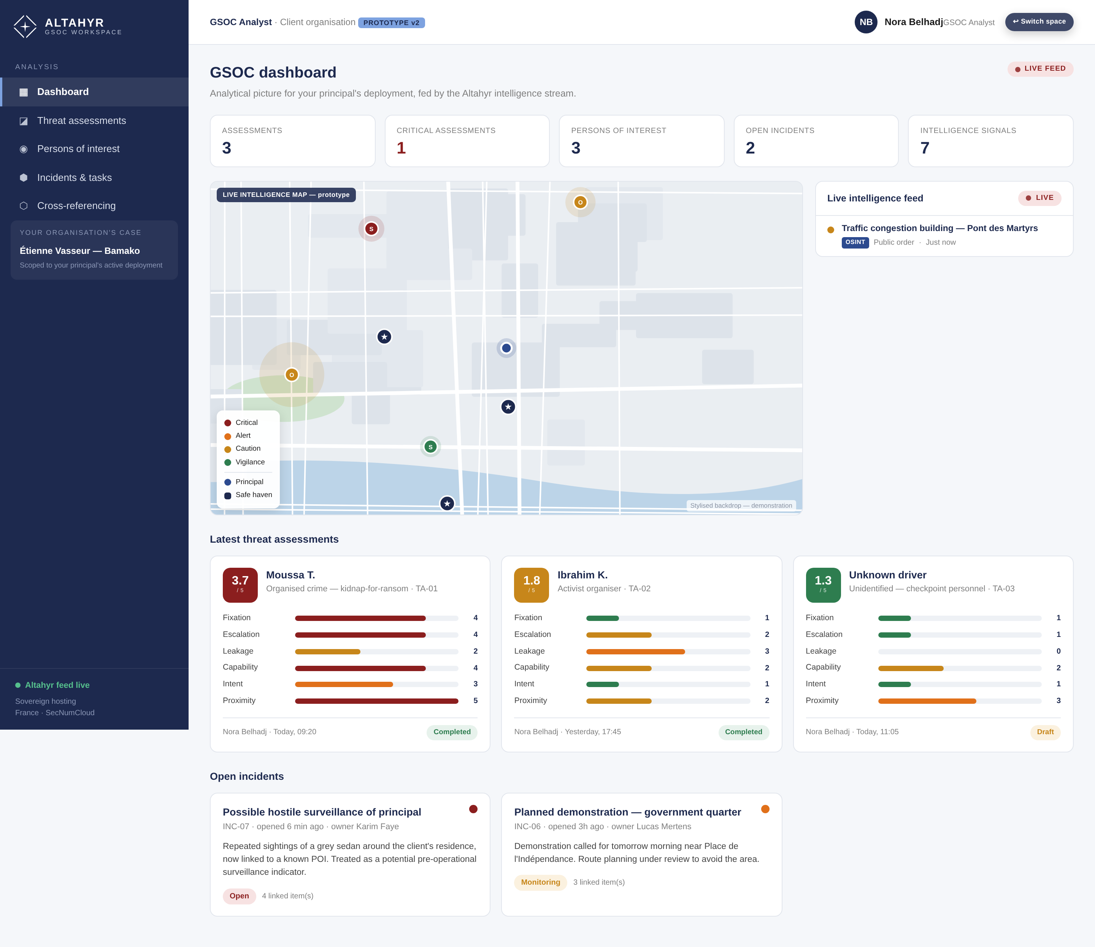Image resolution: width=1095 pixels, height=947 pixels.
Task: Click Ibrahim K. Leakage score bar
Action: pyautogui.click(x=668, y=652)
